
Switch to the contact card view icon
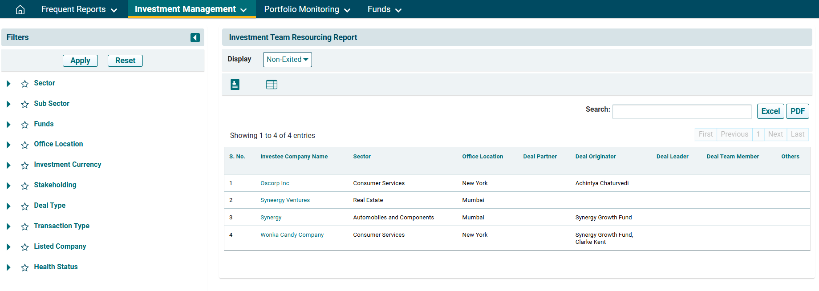(x=235, y=85)
